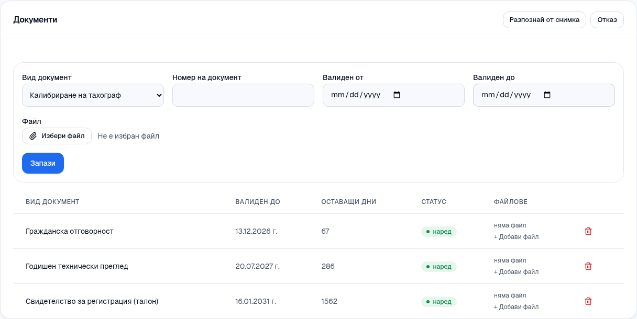
Task: Open calendar picker for Валиден от
Action: 397,95
